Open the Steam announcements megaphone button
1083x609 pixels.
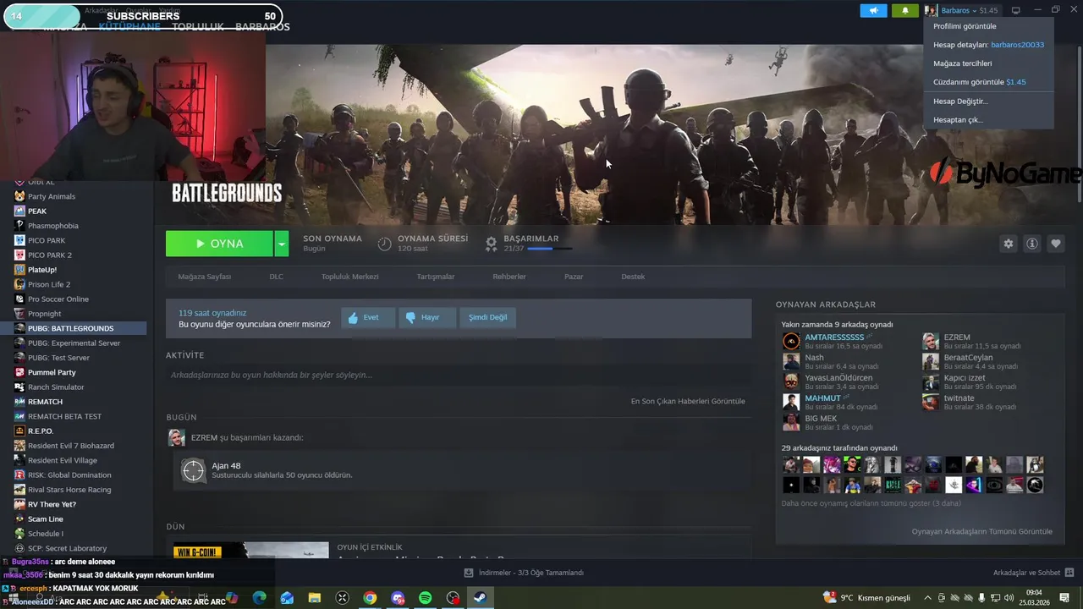[874, 10]
